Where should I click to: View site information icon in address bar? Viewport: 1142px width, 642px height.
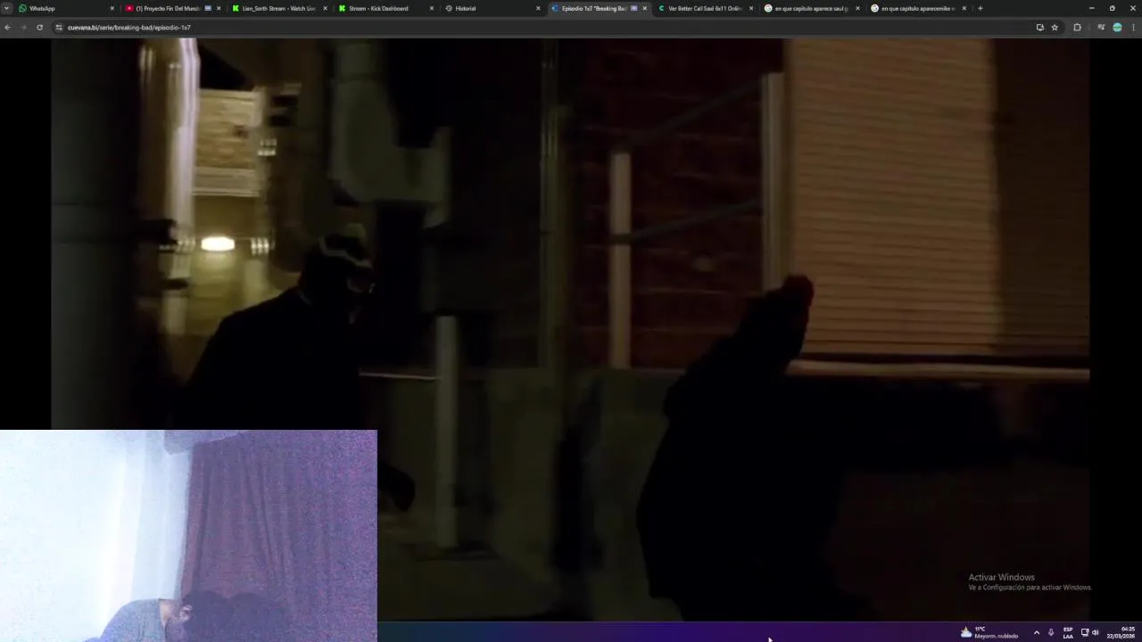[59, 28]
